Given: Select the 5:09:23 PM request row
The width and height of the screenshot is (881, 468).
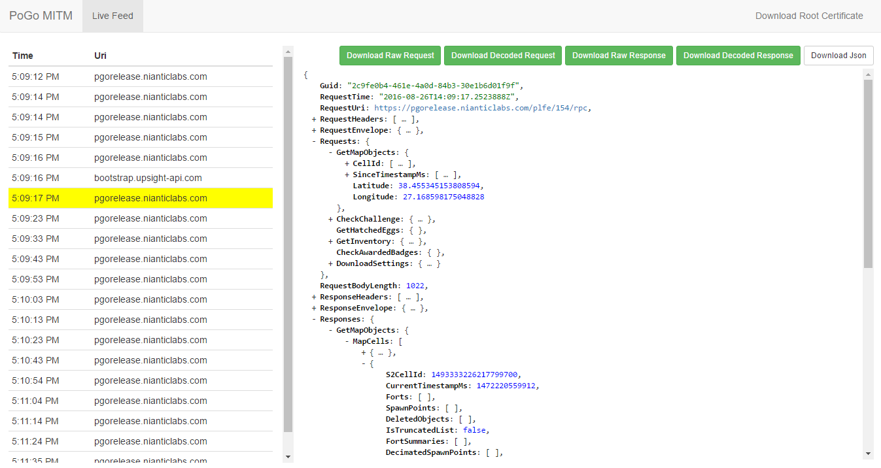Looking at the screenshot, I should pyautogui.click(x=141, y=218).
